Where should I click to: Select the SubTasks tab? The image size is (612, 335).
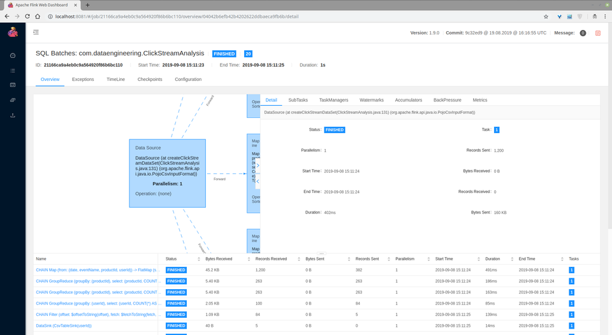pyautogui.click(x=298, y=100)
